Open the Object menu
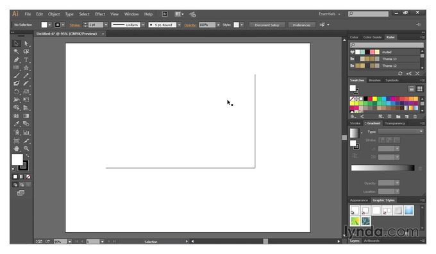The width and height of the screenshot is (436, 254). point(54,14)
